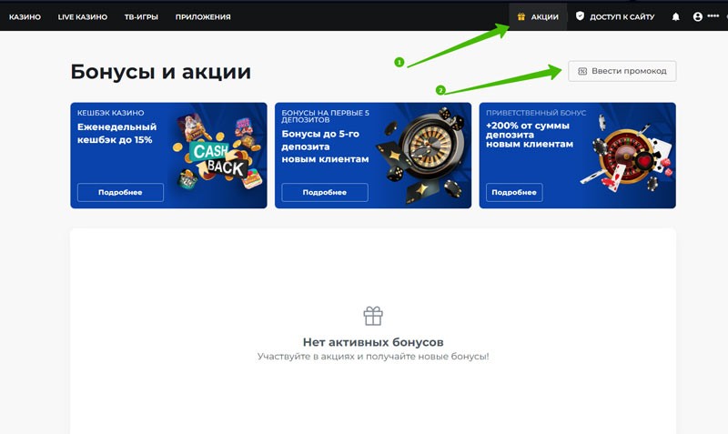Click Доступ к сайту link

[622, 16]
